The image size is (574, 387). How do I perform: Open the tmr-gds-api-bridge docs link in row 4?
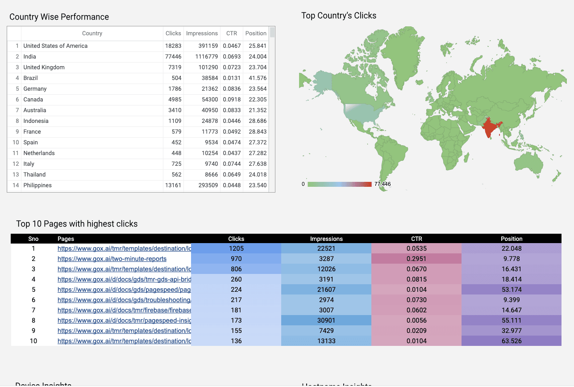coord(125,279)
